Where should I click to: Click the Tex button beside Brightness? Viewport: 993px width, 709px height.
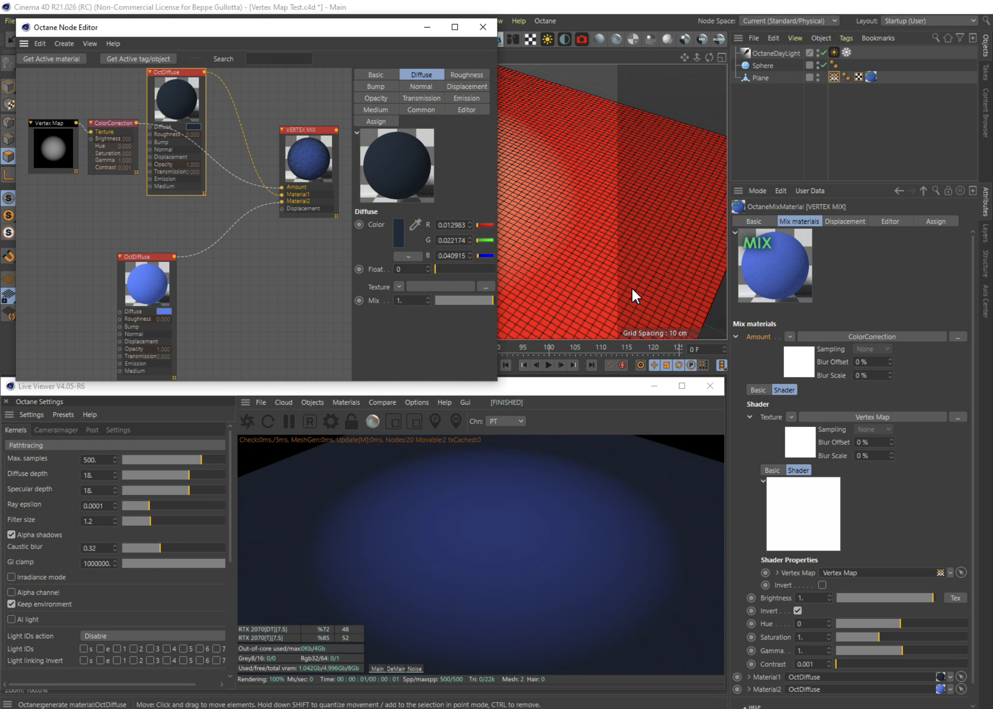(x=955, y=598)
